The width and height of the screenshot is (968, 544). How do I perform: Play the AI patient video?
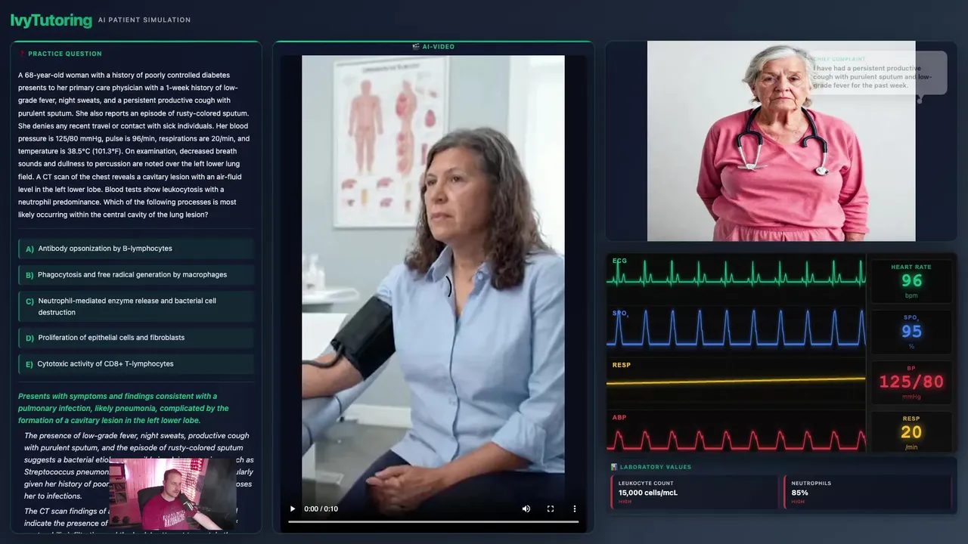pyautogui.click(x=293, y=508)
